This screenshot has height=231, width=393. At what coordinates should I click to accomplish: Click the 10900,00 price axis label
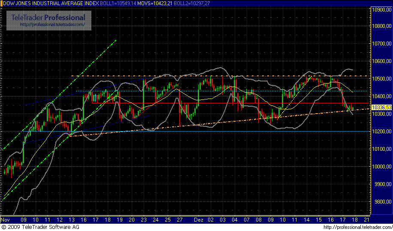coord(382,10)
